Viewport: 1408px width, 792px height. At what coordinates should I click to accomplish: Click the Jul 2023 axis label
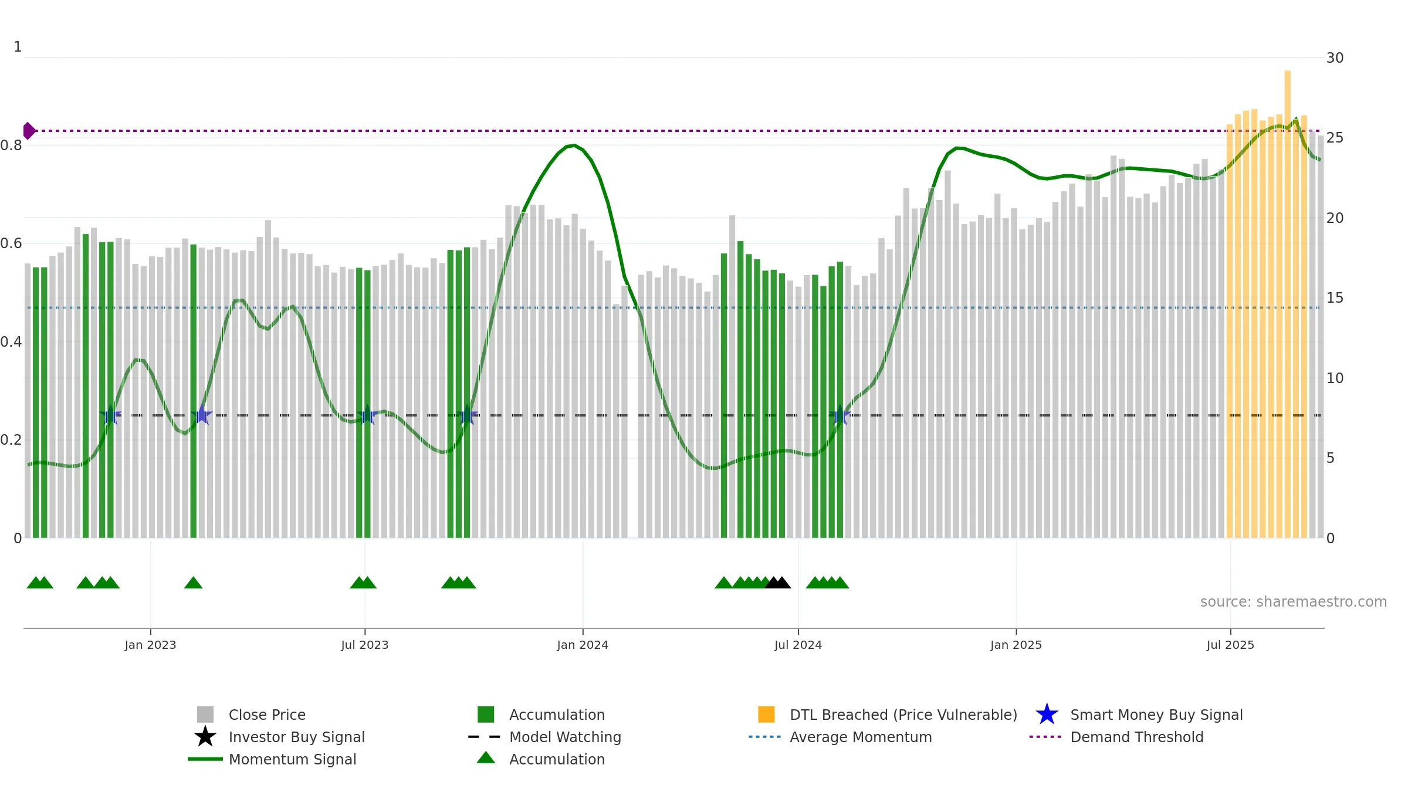point(365,645)
